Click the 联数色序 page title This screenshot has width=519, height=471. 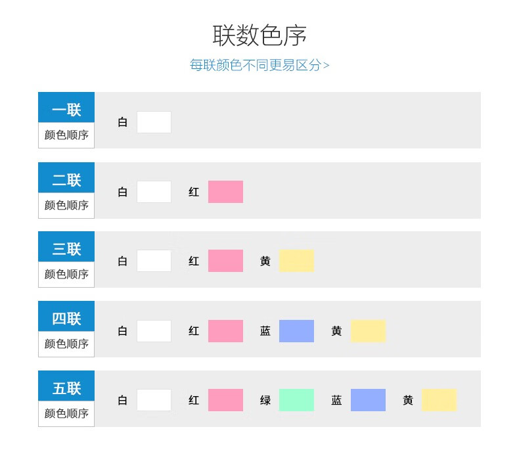259,35
